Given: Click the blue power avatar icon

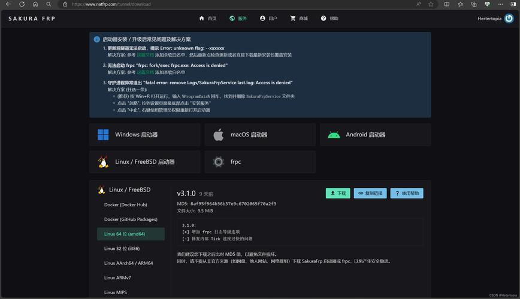Looking at the screenshot, I should [x=509, y=19].
